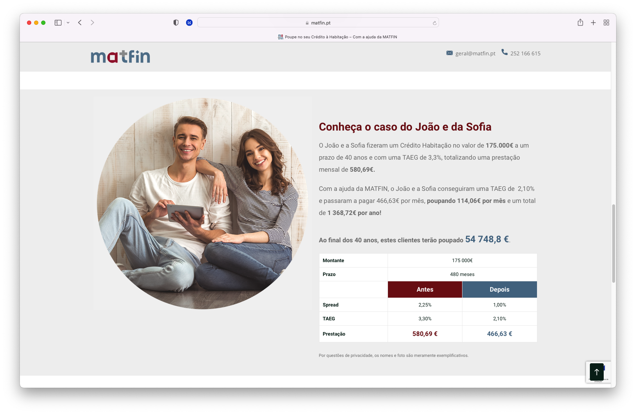
Task: Select the matfin.pt address bar
Action: pos(318,23)
